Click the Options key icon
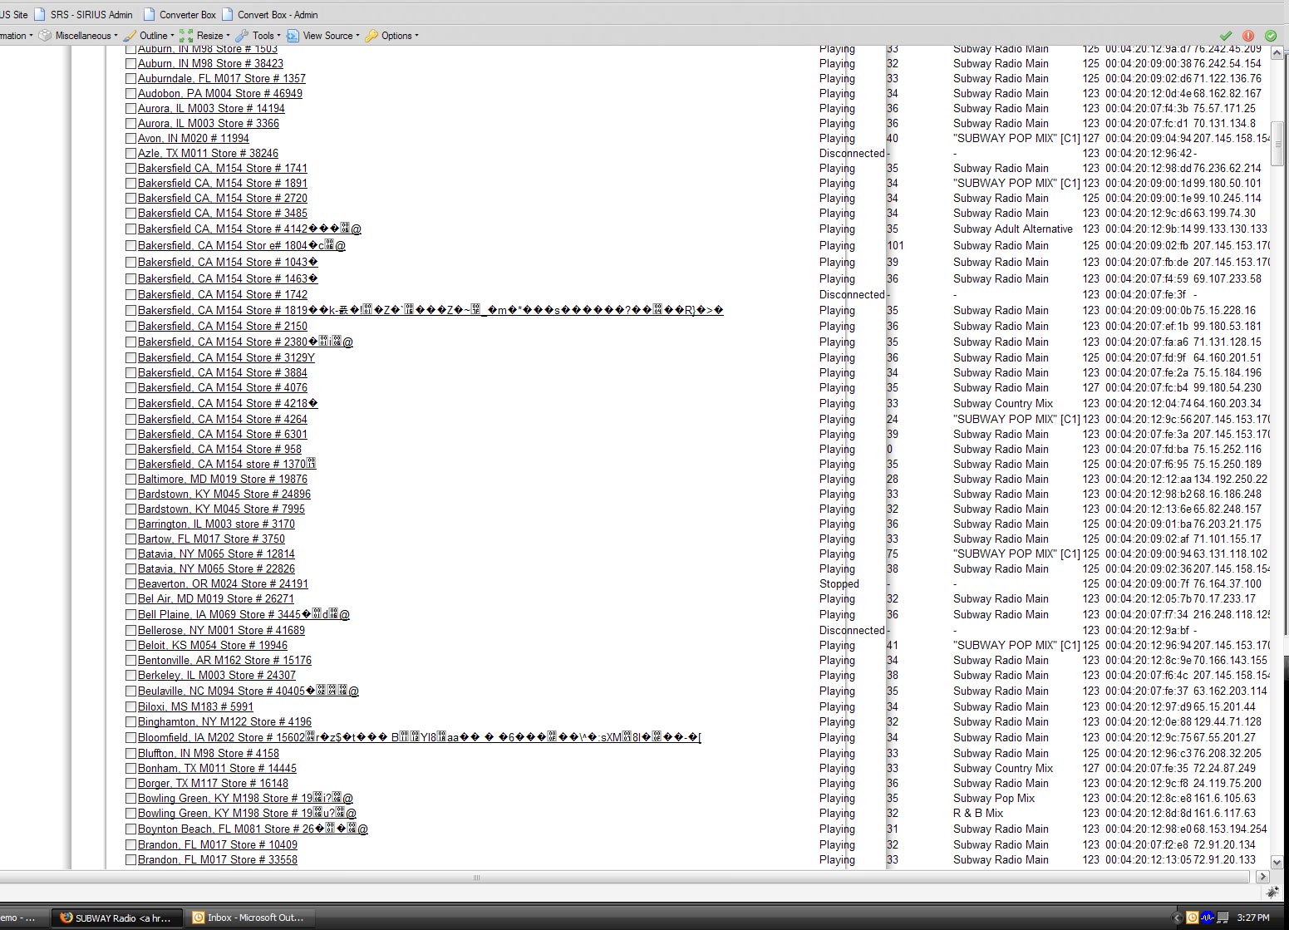Viewport: 1289px width, 930px height. coord(371,36)
